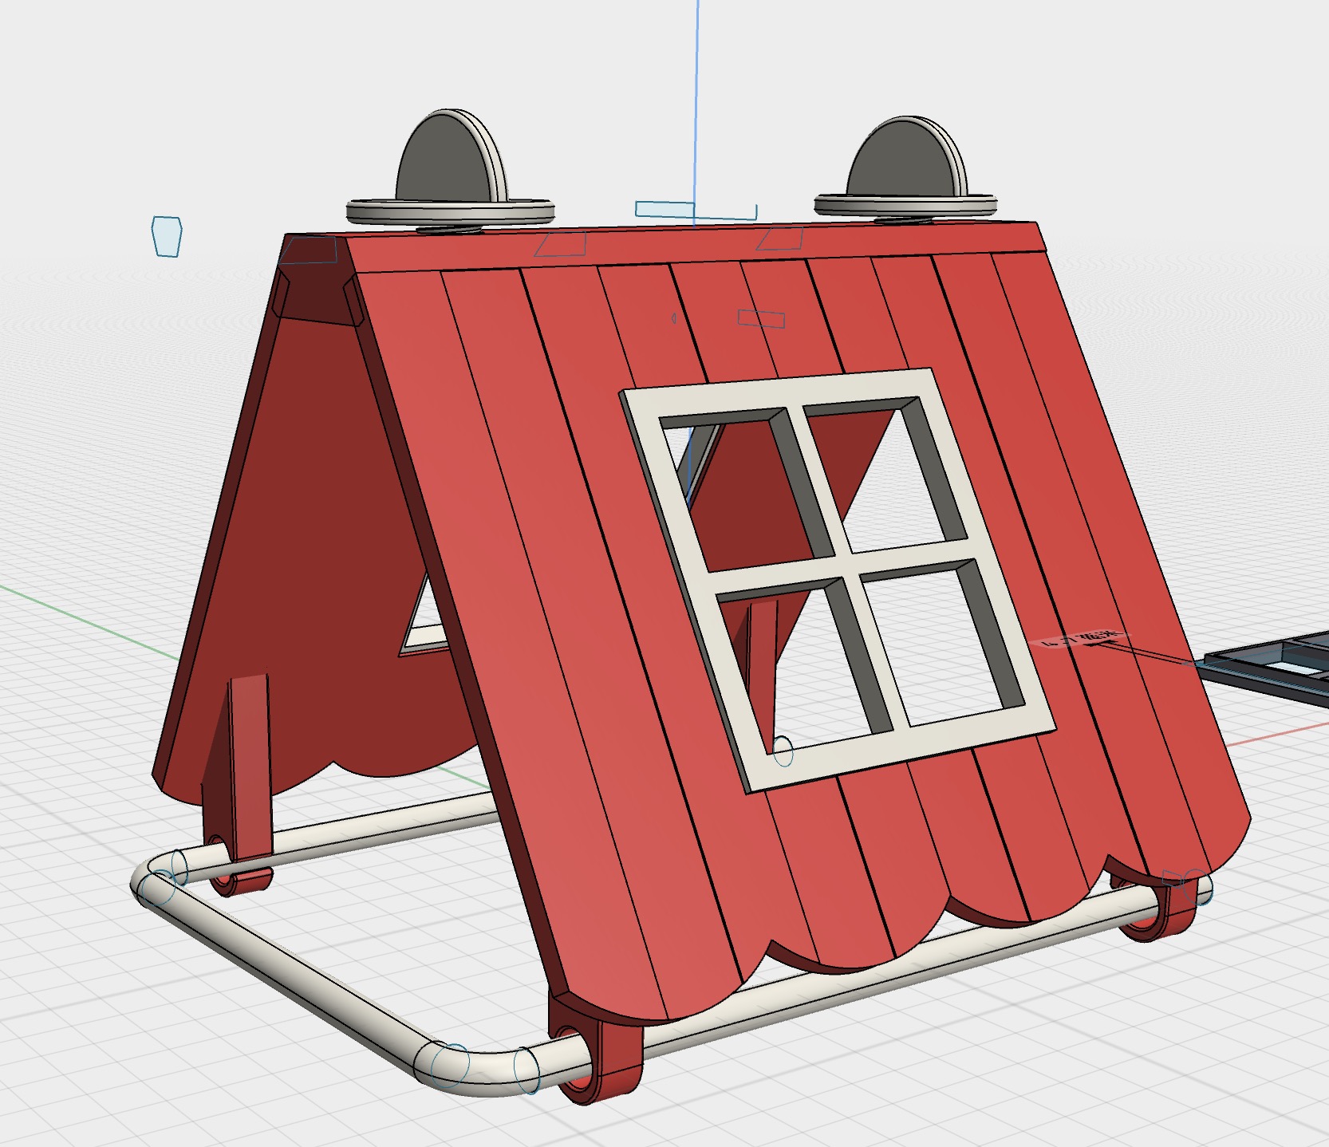The height and width of the screenshot is (1147, 1329).
Task: Select the right dome knob on the roof ridge
Action: (905, 171)
